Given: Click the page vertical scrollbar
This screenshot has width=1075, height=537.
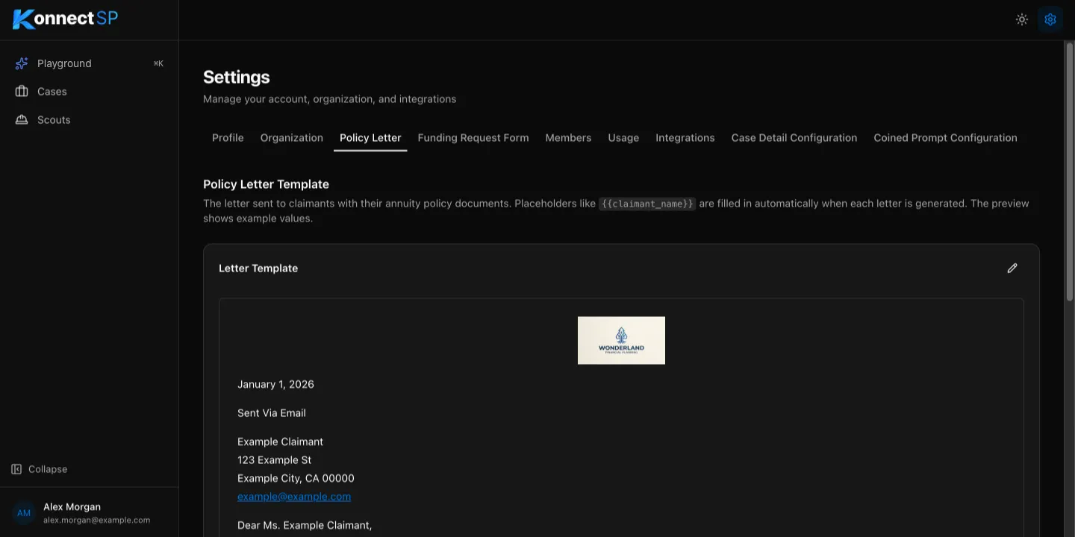Looking at the screenshot, I should click(1069, 172).
